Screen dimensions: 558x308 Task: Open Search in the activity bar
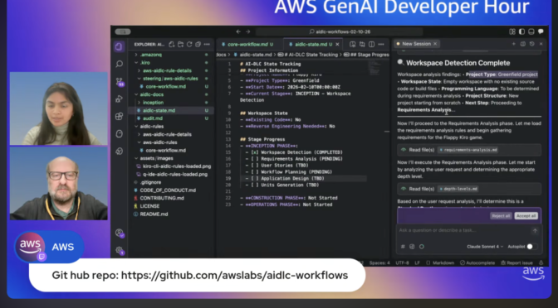[x=120, y=65]
